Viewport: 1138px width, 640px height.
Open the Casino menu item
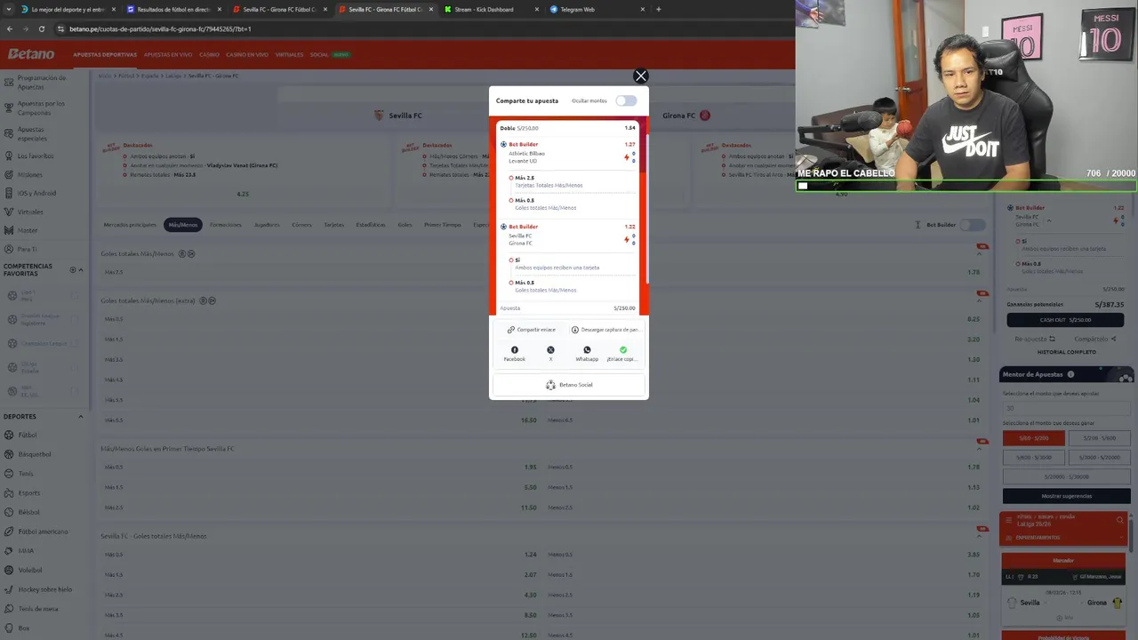coord(209,55)
